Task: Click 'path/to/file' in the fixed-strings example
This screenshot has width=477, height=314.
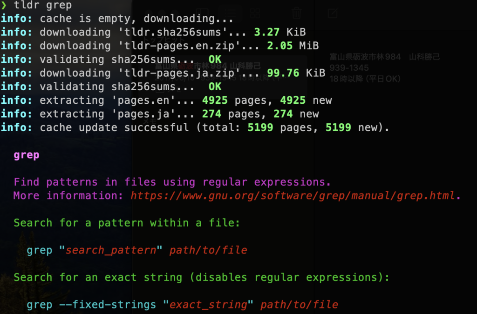Action: pos(300,305)
